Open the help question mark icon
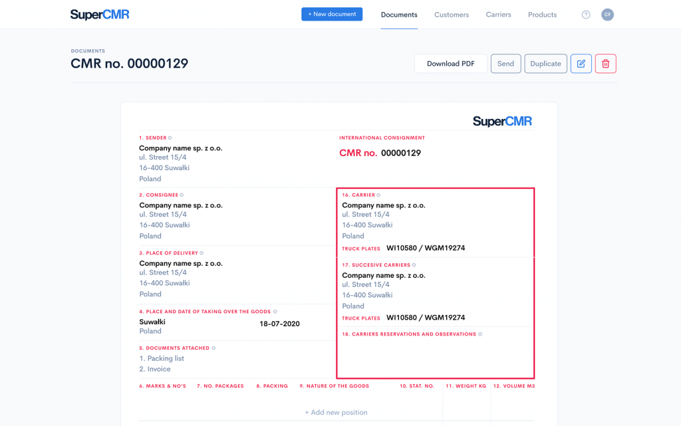This screenshot has height=426, width=681. 586,15
